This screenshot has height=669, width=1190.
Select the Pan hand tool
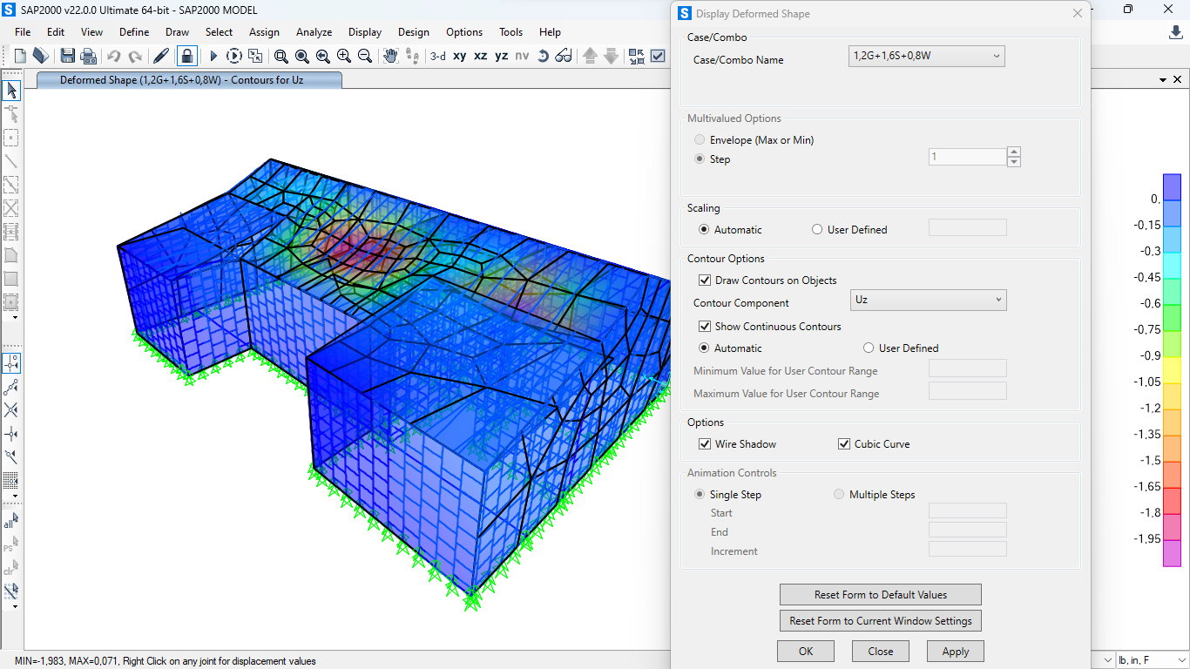390,56
